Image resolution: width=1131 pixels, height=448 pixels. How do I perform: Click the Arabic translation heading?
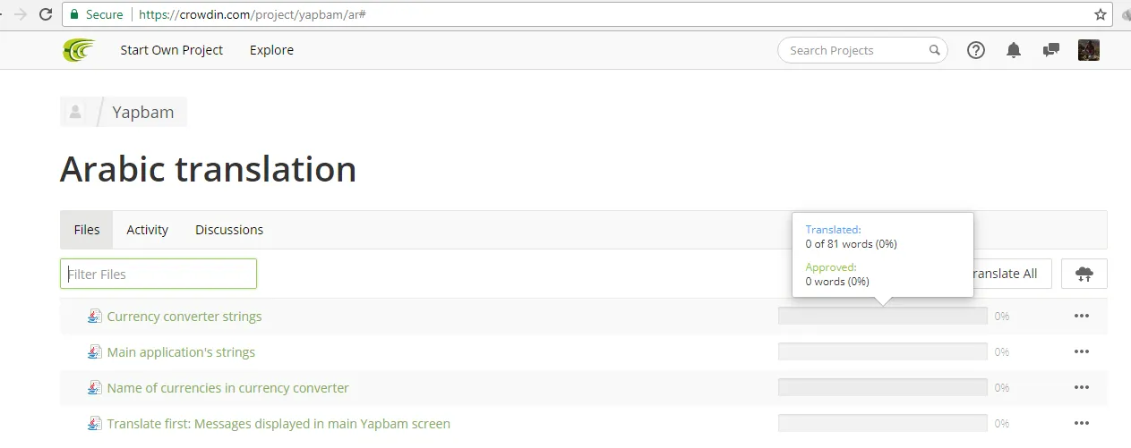[208, 169]
